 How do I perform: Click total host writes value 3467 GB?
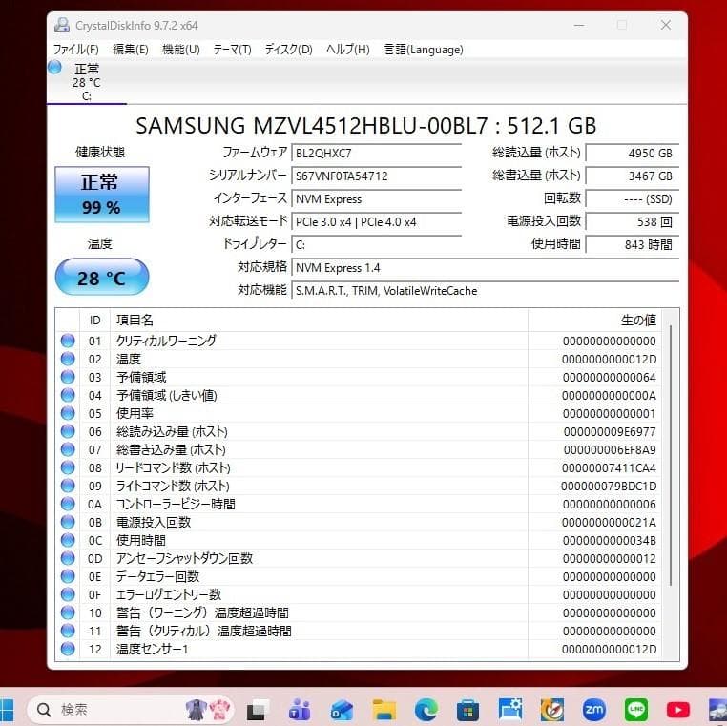[633, 176]
